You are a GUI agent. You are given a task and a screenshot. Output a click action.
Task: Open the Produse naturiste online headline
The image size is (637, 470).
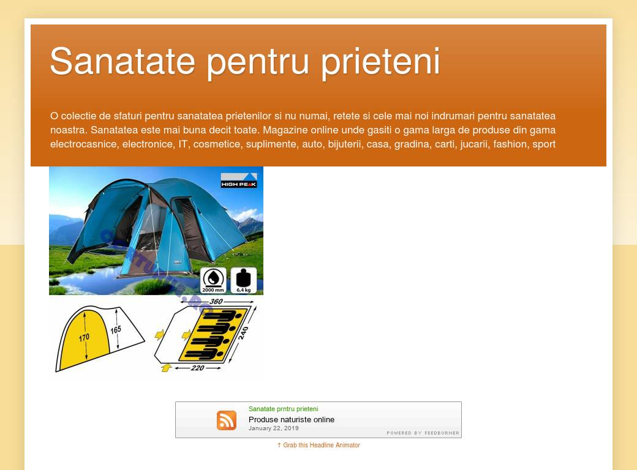(x=292, y=420)
